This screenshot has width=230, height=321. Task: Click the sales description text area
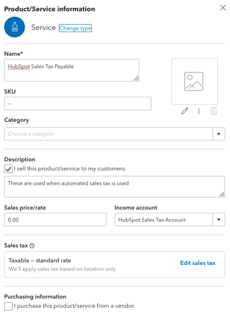pos(114,186)
